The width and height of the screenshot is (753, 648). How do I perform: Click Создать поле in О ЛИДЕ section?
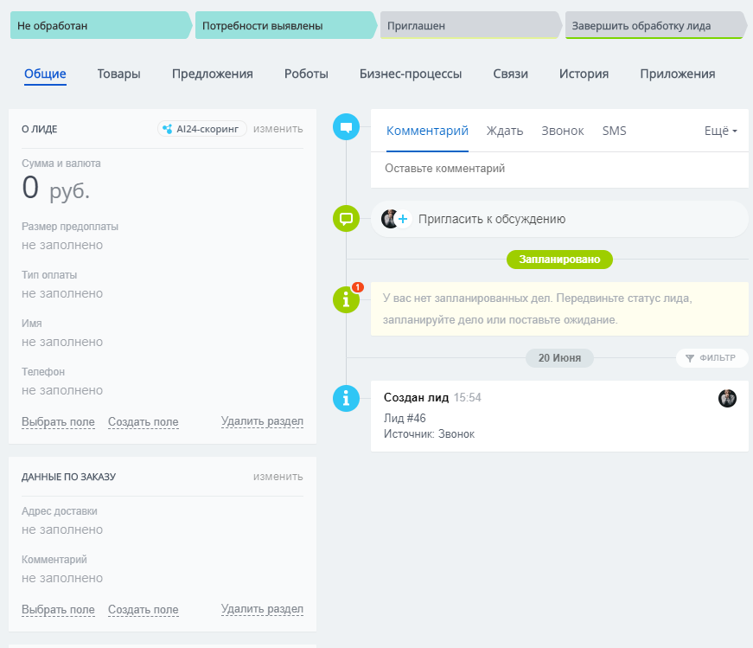pos(144,422)
